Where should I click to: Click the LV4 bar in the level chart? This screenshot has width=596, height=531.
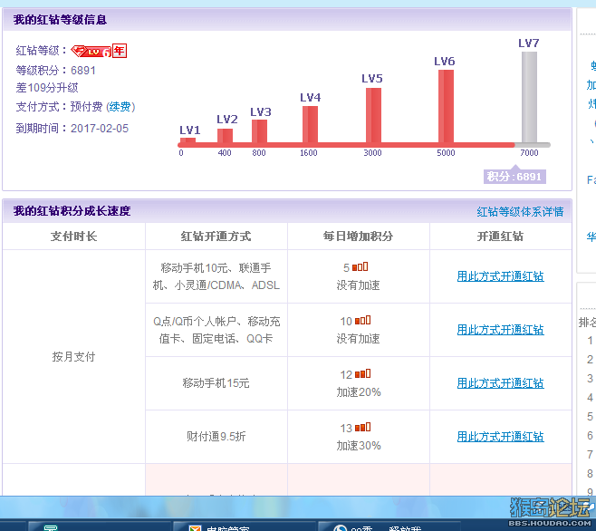coord(310,124)
